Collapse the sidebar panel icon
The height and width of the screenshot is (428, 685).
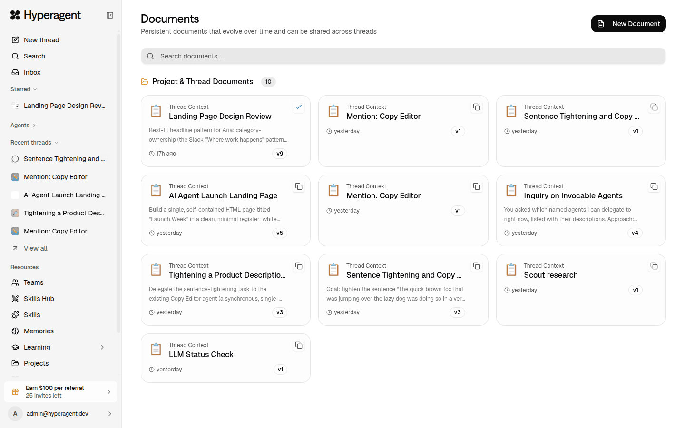[110, 15]
